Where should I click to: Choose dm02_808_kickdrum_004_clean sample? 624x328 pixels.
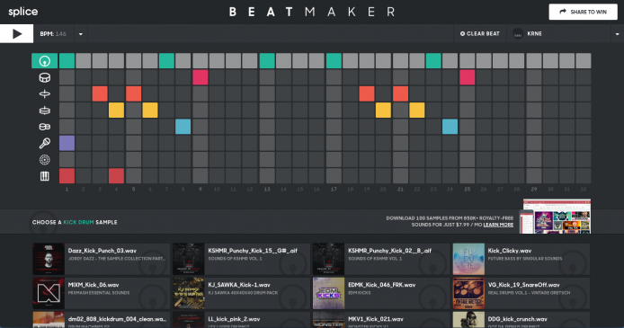(x=101, y=320)
